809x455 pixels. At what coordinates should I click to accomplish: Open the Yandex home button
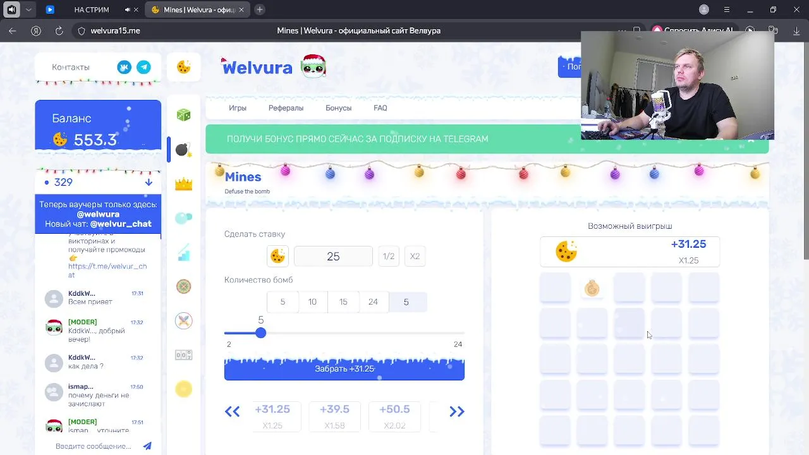[x=36, y=30]
